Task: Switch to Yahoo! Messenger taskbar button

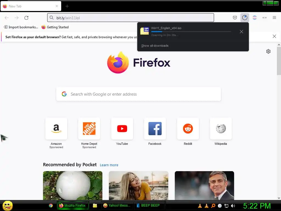Action: [x=117, y=206]
